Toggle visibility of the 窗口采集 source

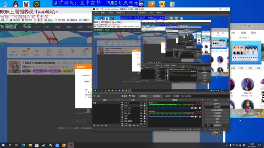pos(141,108)
